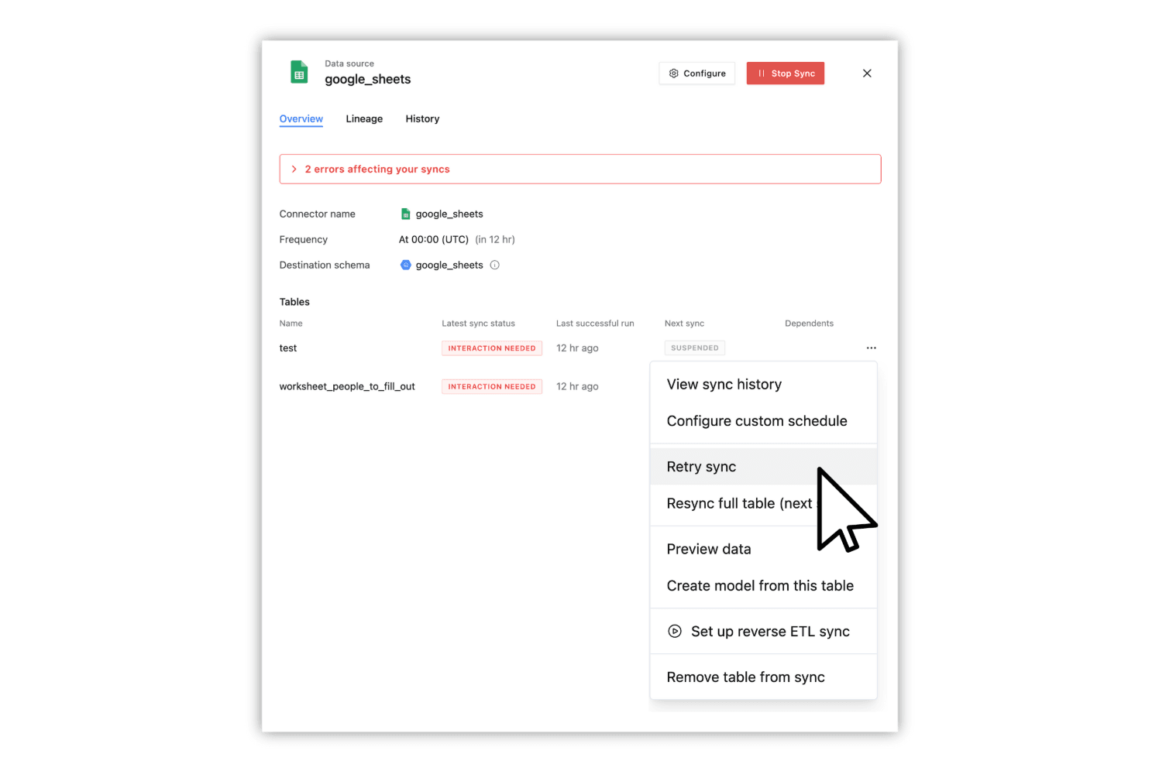The image size is (1159, 771).
Task: Expand the 2 errors affecting your syncs banner
Action: coord(377,169)
